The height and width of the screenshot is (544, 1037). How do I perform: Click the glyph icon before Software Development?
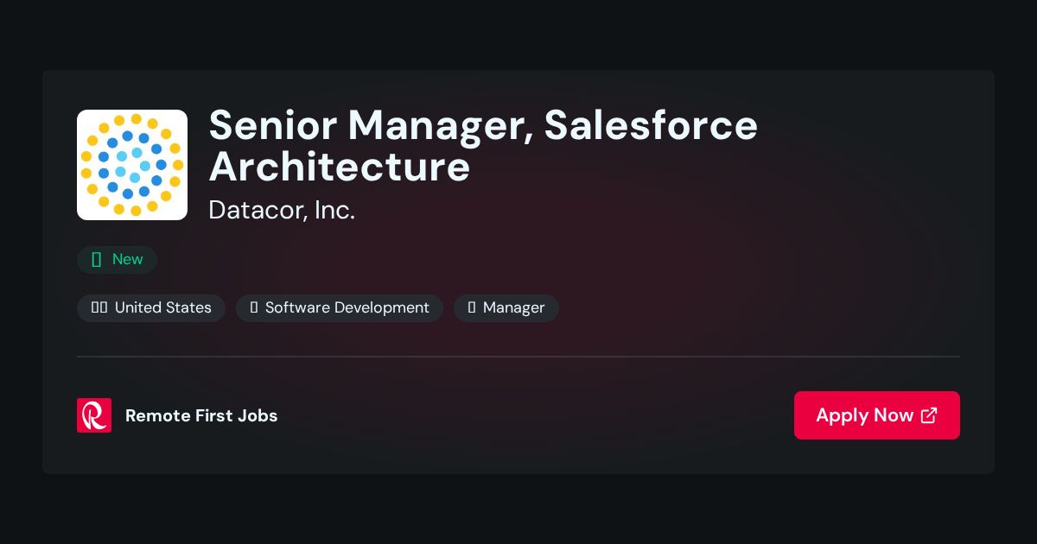254,307
